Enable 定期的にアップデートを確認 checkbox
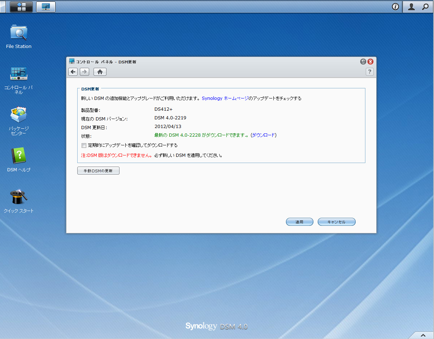The image size is (434, 339). click(x=84, y=145)
